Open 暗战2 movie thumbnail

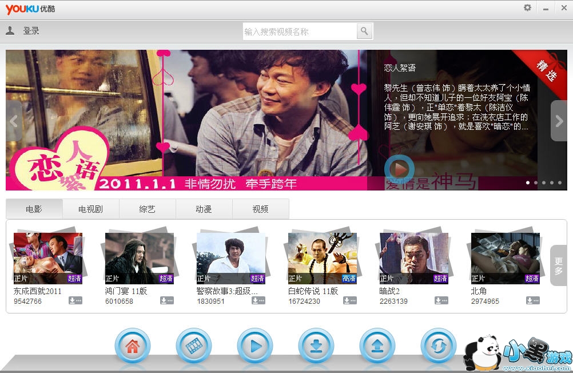pyautogui.click(x=414, y=258)
